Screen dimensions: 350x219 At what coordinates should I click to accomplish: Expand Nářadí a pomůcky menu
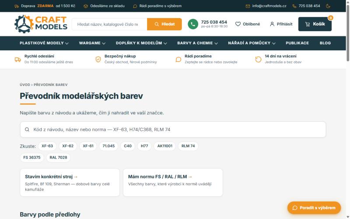pos(252,43)
